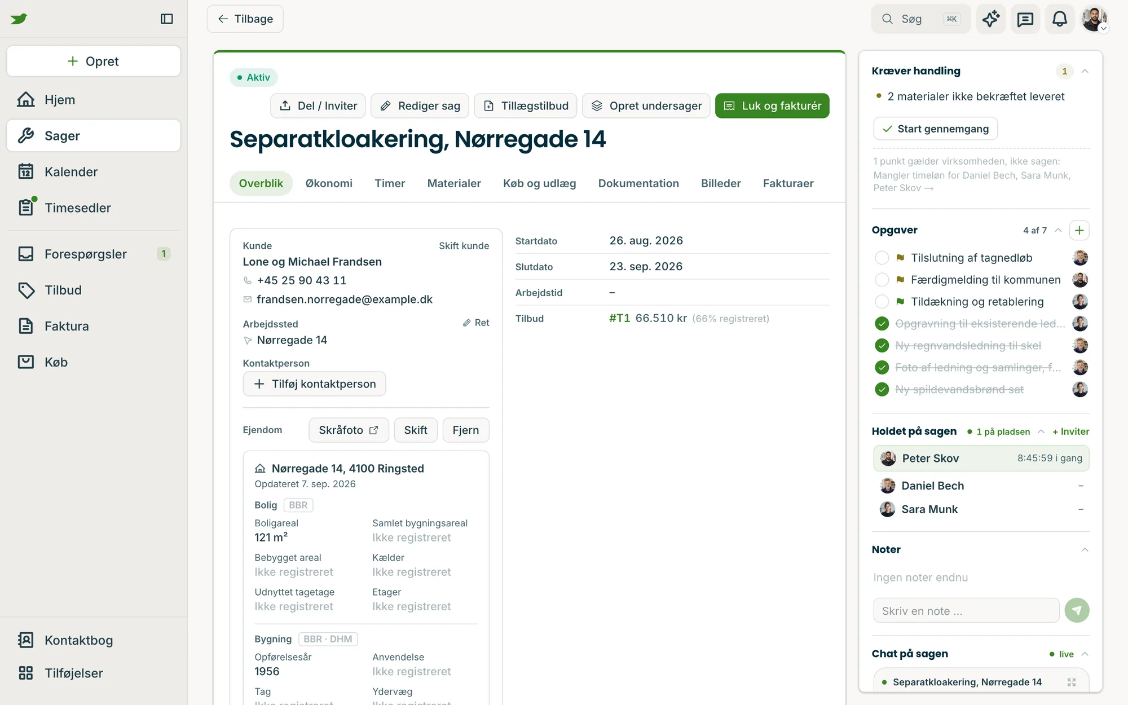
Task: Open Forespørgsler inbox
Action: click(94, 254)
